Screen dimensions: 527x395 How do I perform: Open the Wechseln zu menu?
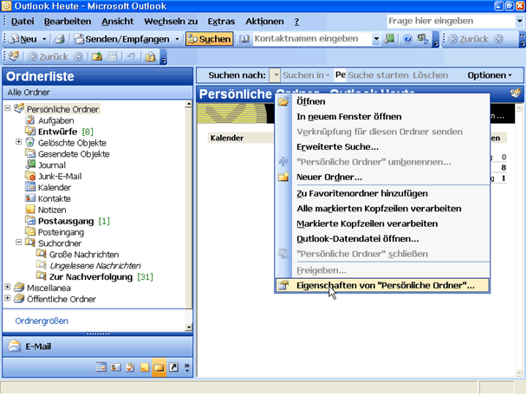(171, 21)
